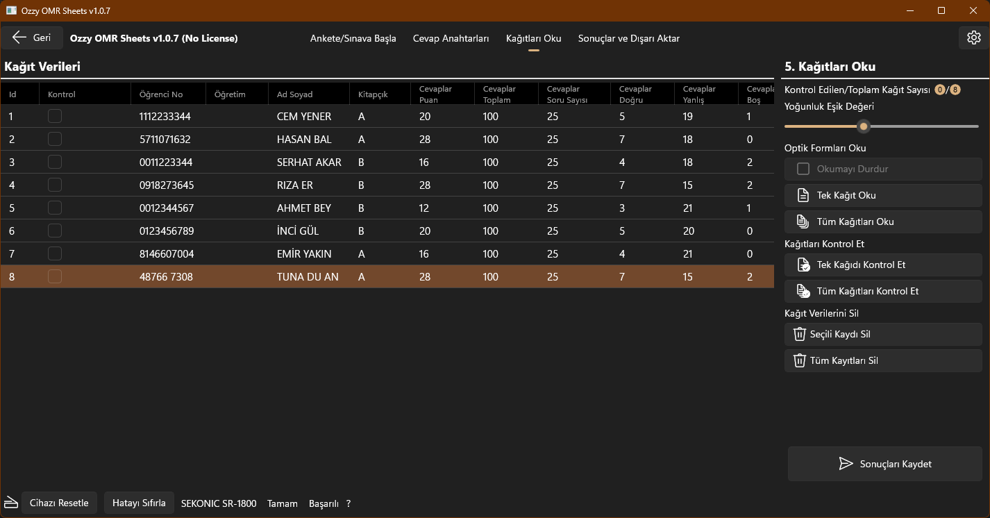
Task: Click the stacked pages icon for Tüm Kağıtları Oku
Action: (x=803, y=222)
